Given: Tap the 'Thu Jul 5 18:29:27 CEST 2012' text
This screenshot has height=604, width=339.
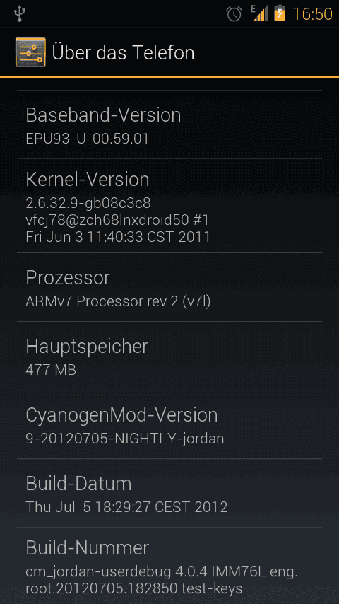Looking at the screenshot, I should (x=126, y=507).
